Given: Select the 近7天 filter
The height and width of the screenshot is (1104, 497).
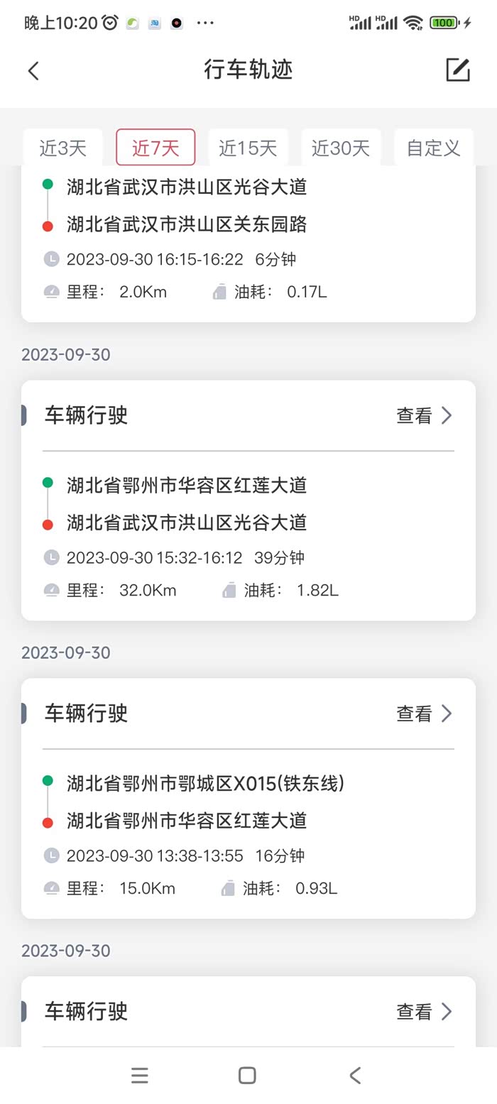Looking at the screenshot, I should 155,148.
